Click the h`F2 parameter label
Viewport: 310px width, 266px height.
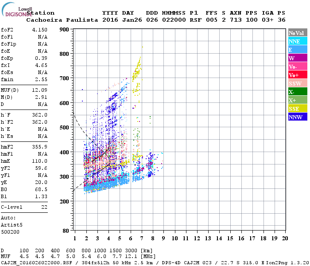point(7,122)
